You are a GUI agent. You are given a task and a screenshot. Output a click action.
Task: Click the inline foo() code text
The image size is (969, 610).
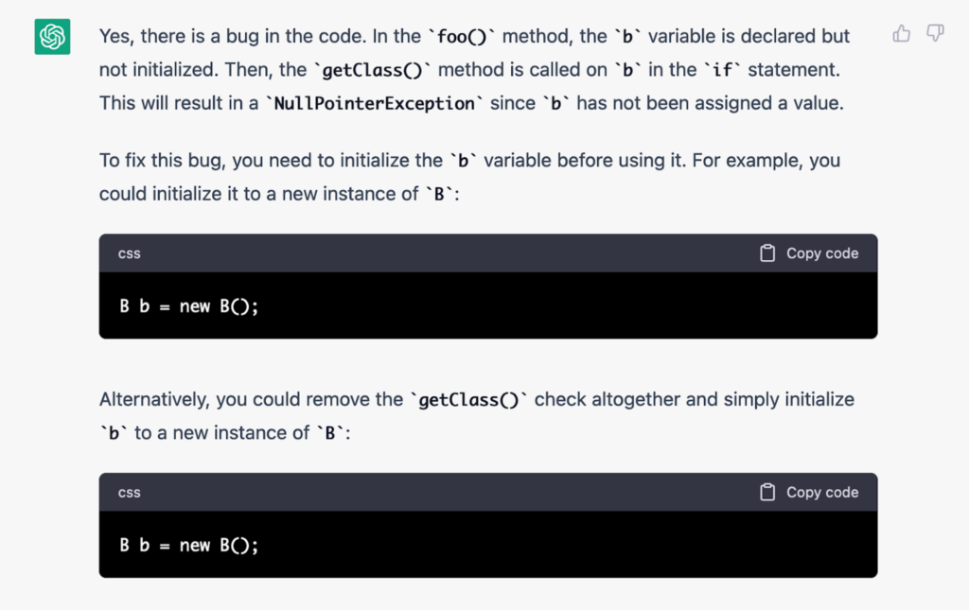tap(462, 37)
